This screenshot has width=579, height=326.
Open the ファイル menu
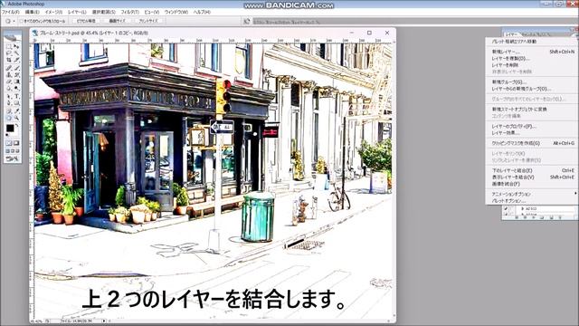11,12
